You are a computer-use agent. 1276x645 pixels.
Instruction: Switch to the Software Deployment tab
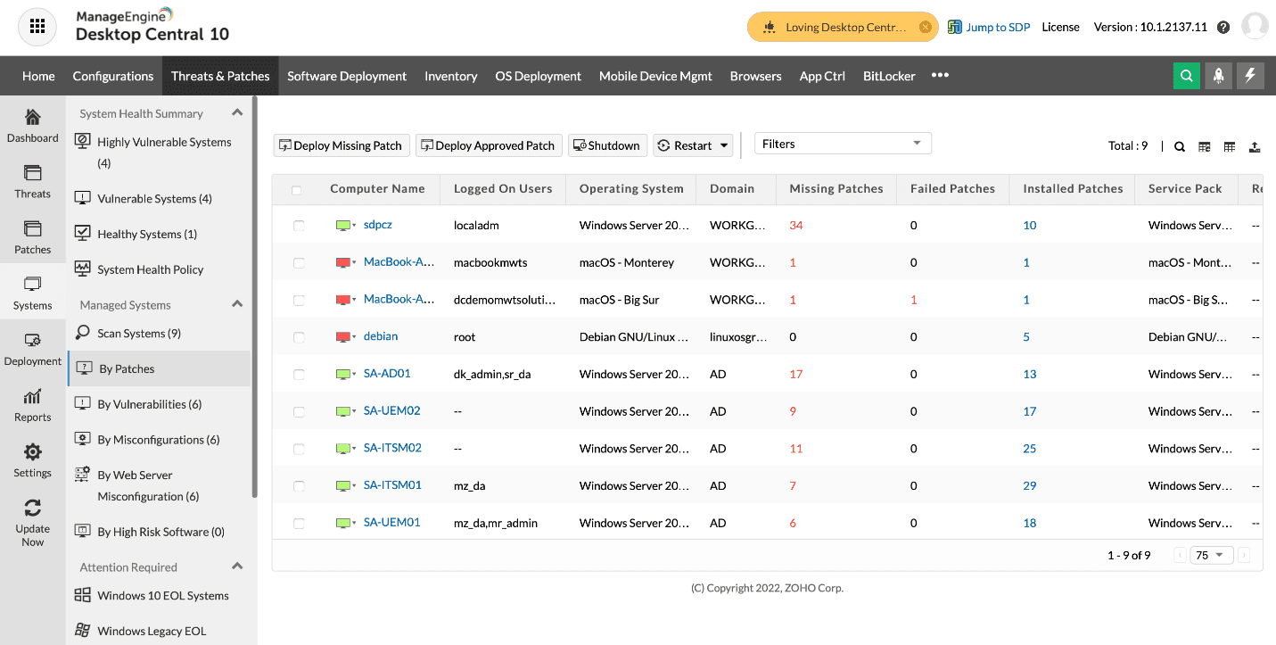[x=347, y=76]
